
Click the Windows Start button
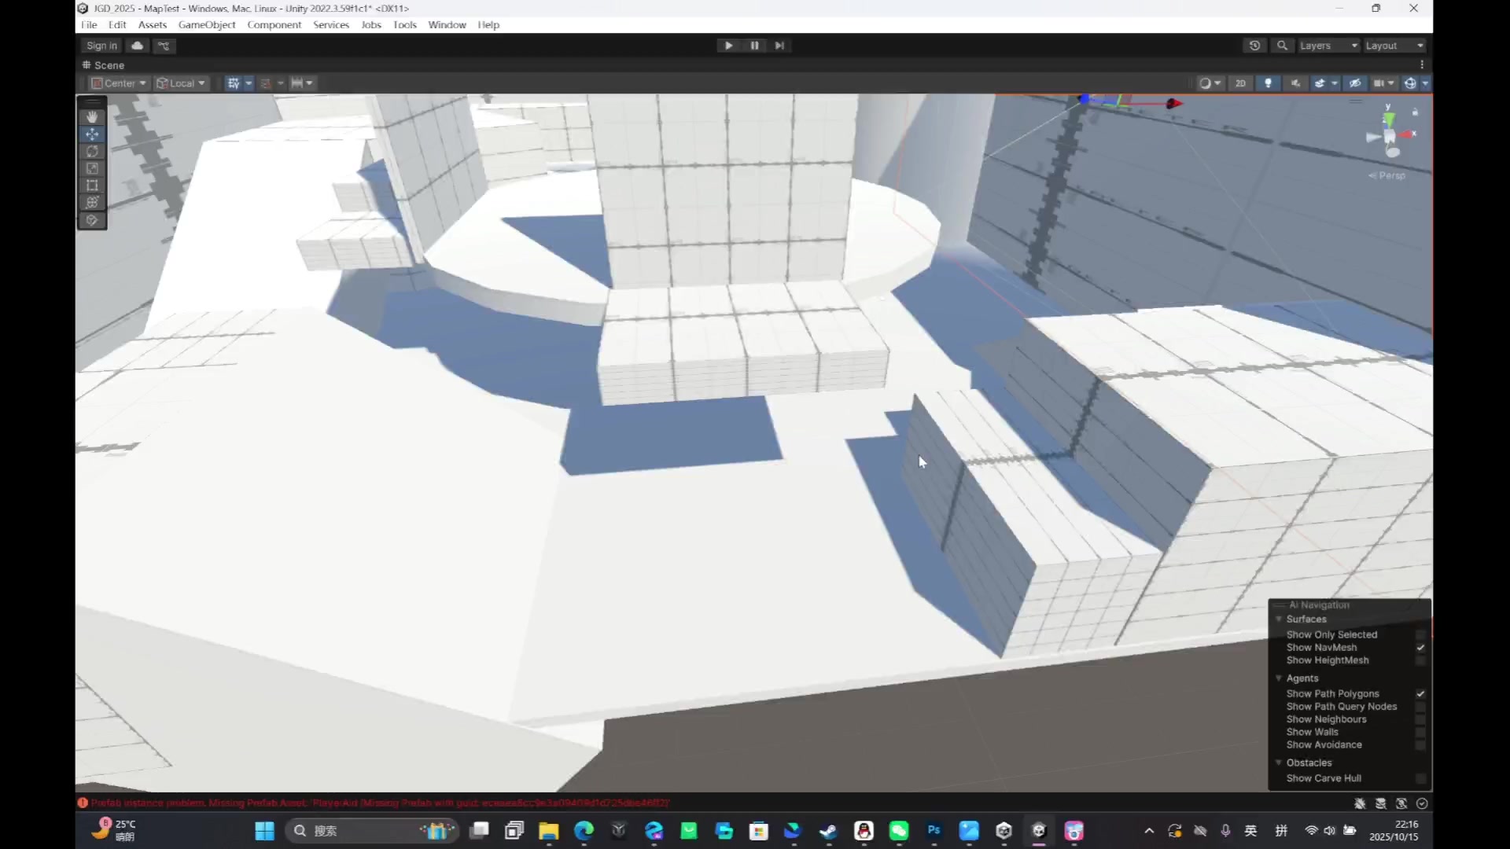coord(264,831)
